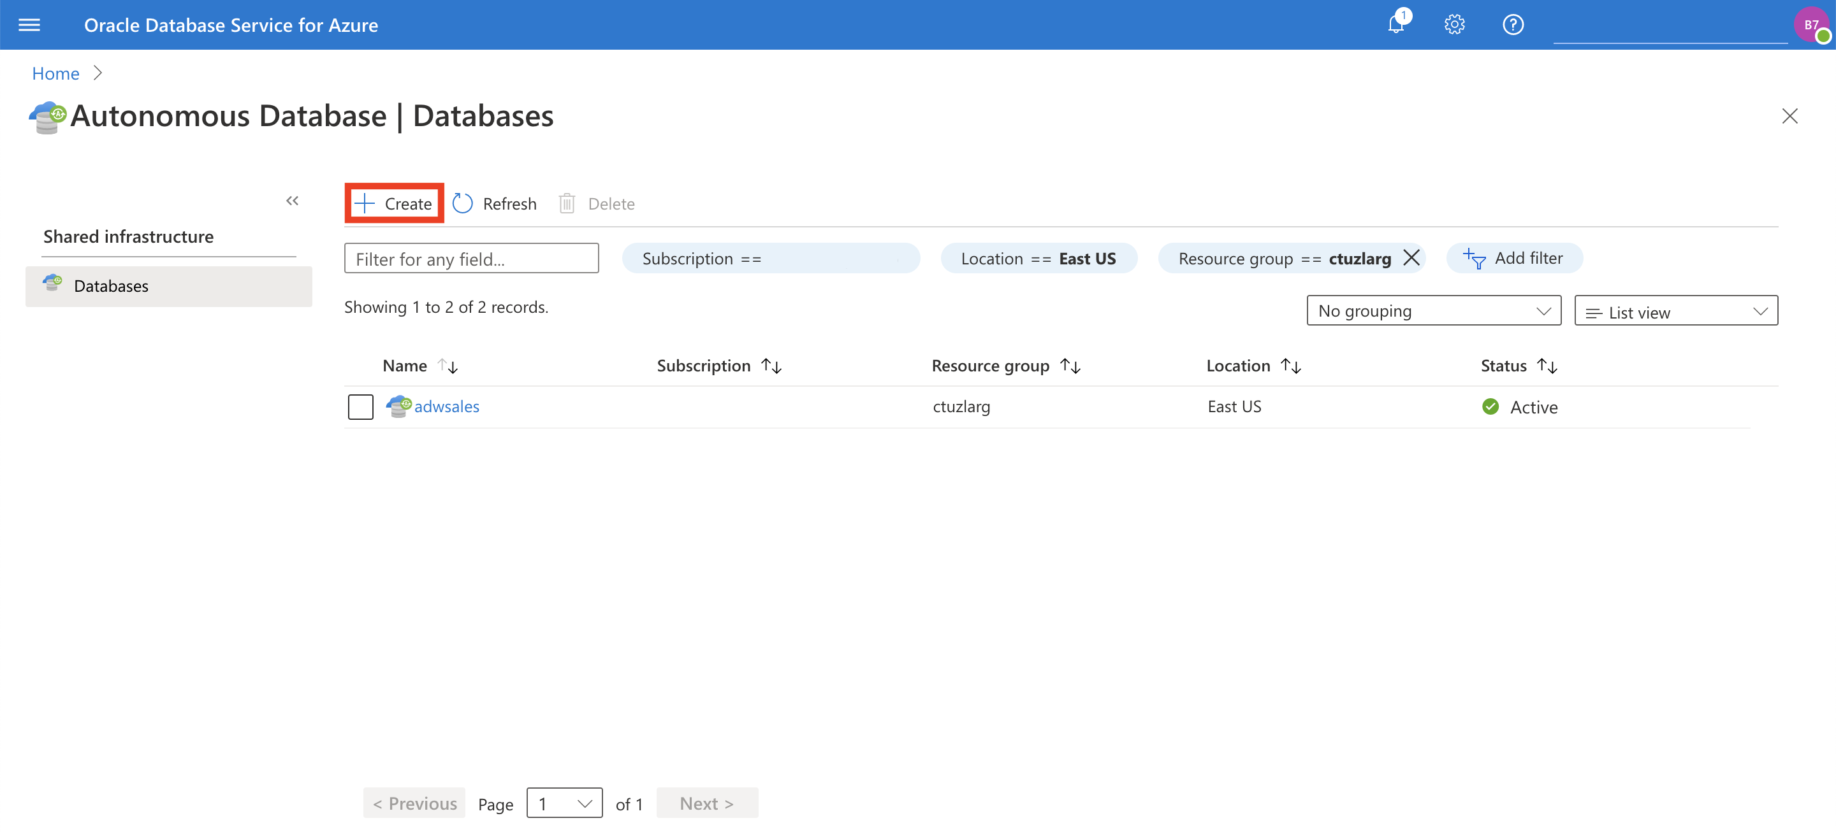Refresh the databases list
Screen dimensions: 1836x832
(x=495, y=203)
